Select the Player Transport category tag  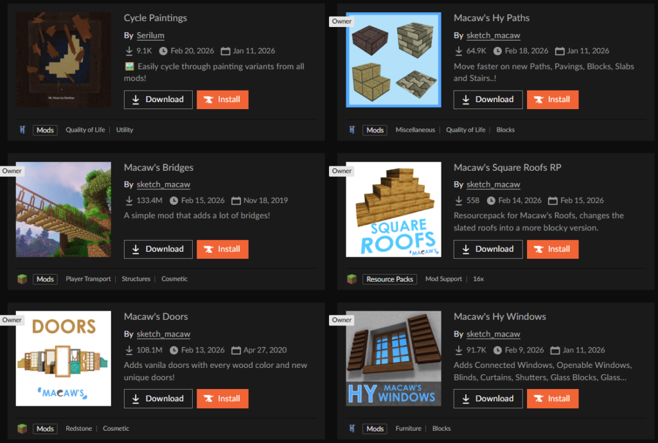[x=88, y=279]
